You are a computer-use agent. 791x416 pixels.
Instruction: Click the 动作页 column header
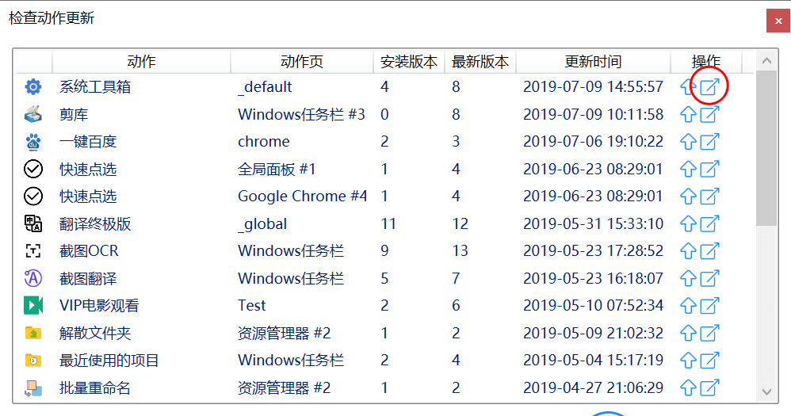(301, 62)
